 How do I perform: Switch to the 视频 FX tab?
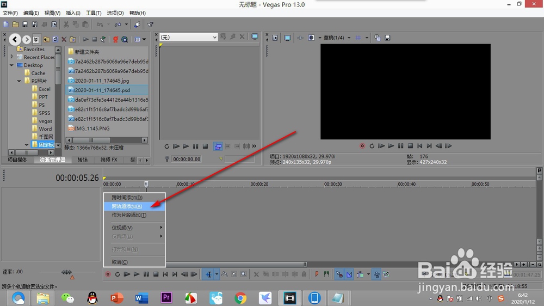click(x=109, y=160)
